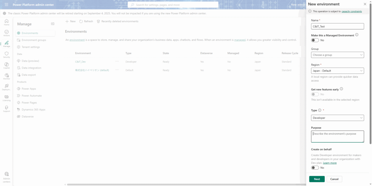Go to Home icon in left rail
Viewport: 372px width, 186px height.
[7, 21]
